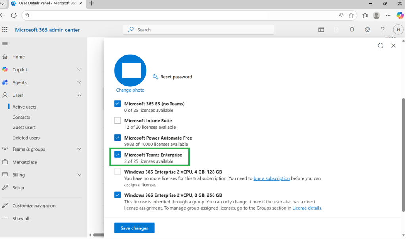406x239 pixels.
Task: Check the Microsoft Intune Suite license
Action: (117, 120)
